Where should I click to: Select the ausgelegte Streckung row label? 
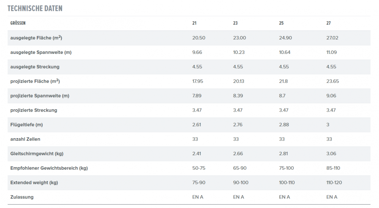[x=35, y=67]
